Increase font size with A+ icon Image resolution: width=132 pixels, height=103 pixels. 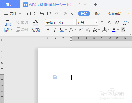coord(103,22)
